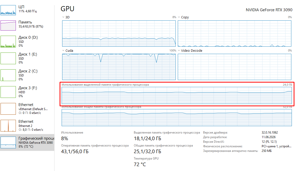Open the Video Decode engine dropdown

(179, 50)
